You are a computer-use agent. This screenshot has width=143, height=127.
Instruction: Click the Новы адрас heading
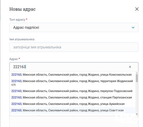click(22, 9)
